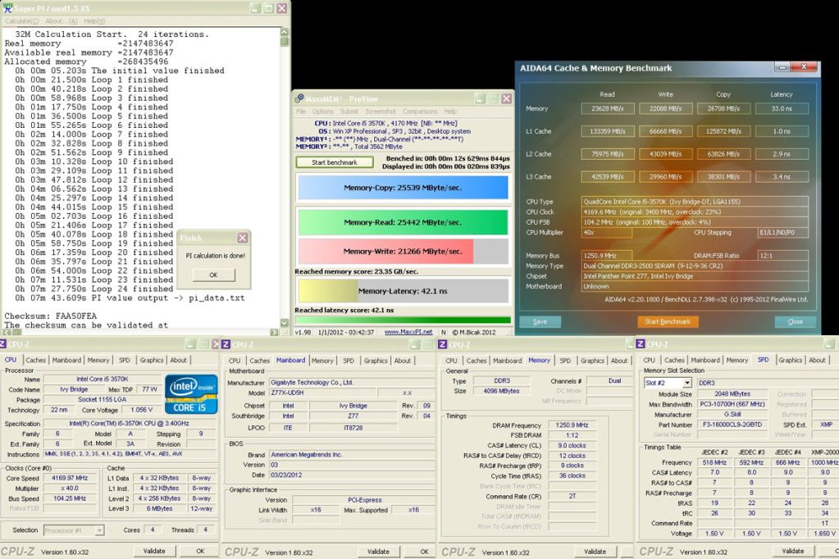Click OK in PI calculation is done dialog
Screen dimensions: 839x559
coord(213,275)
